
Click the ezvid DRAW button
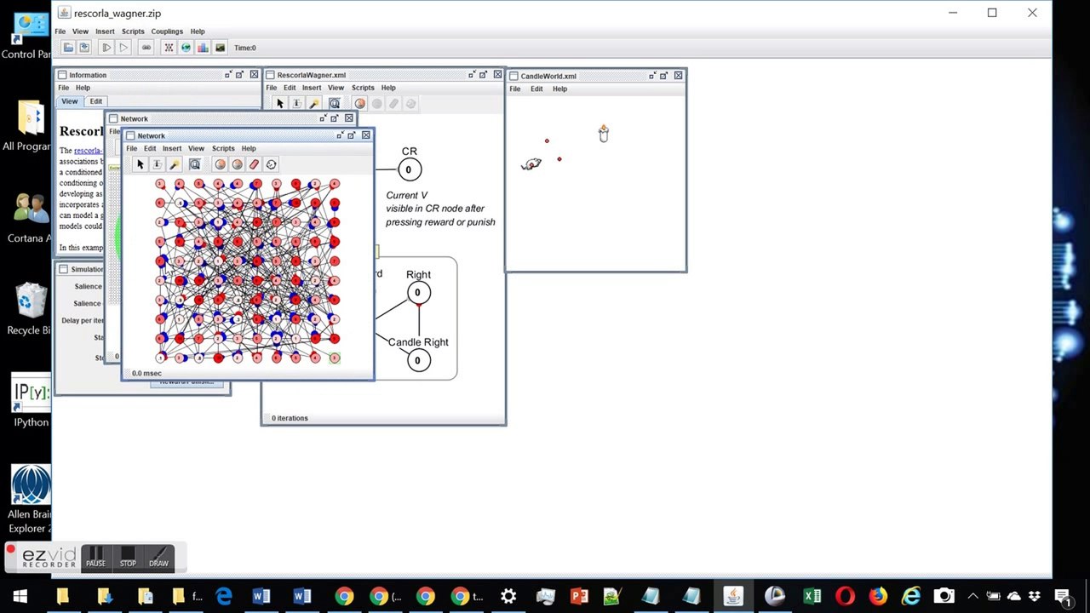tap(158, 558)
